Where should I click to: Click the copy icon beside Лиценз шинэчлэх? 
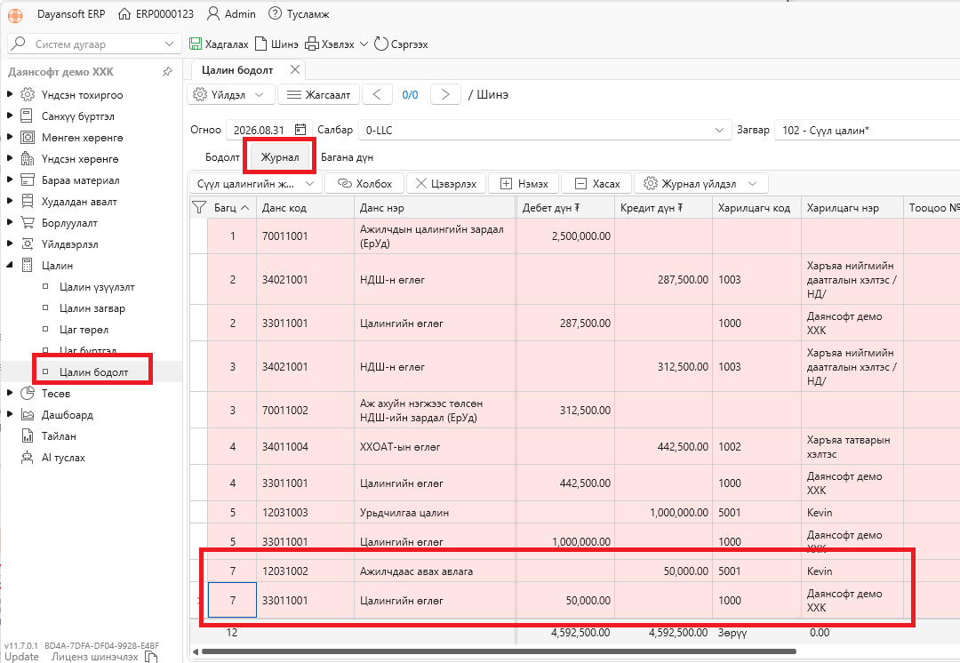coord(150,656)
